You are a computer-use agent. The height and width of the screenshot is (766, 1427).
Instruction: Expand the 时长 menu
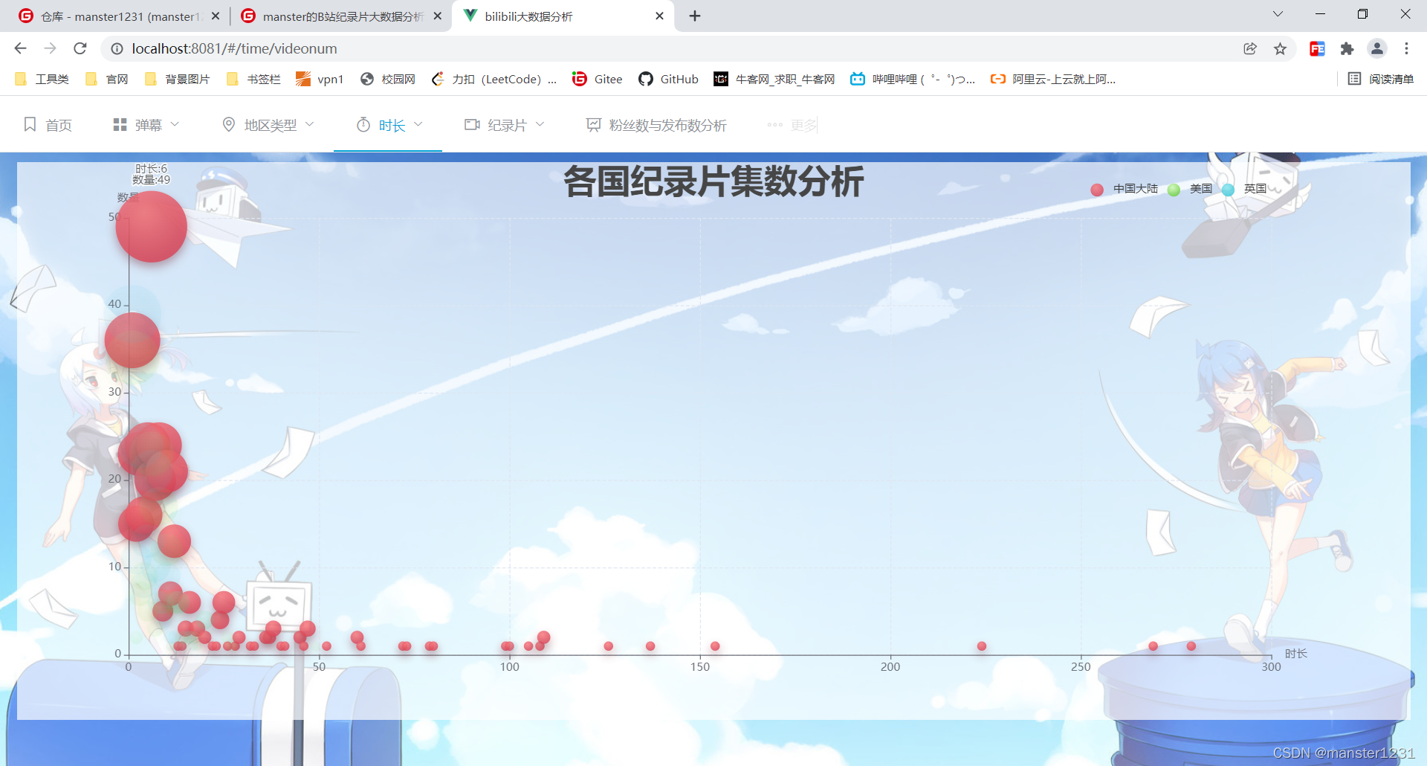(x=389, y=125)
